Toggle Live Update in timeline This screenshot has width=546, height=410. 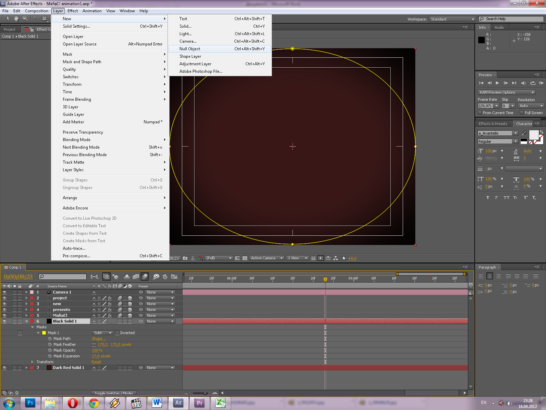pyautogui.click(x=106, y=276)
